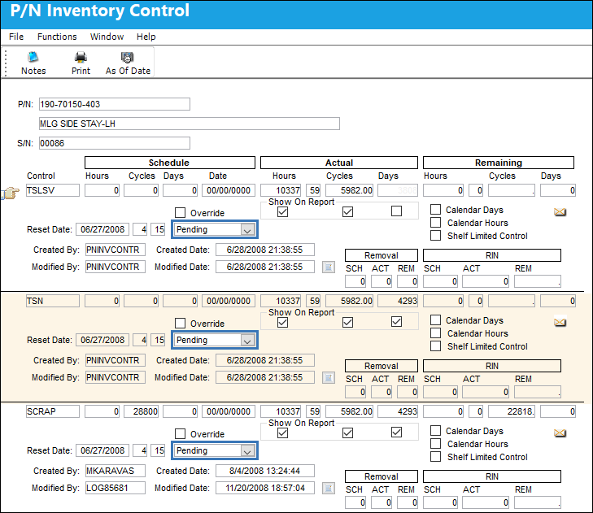The width and height of the screenshot is (593, 513).
Task: Enable Override checkbox in TSLSV section
Action: point(180,212)
